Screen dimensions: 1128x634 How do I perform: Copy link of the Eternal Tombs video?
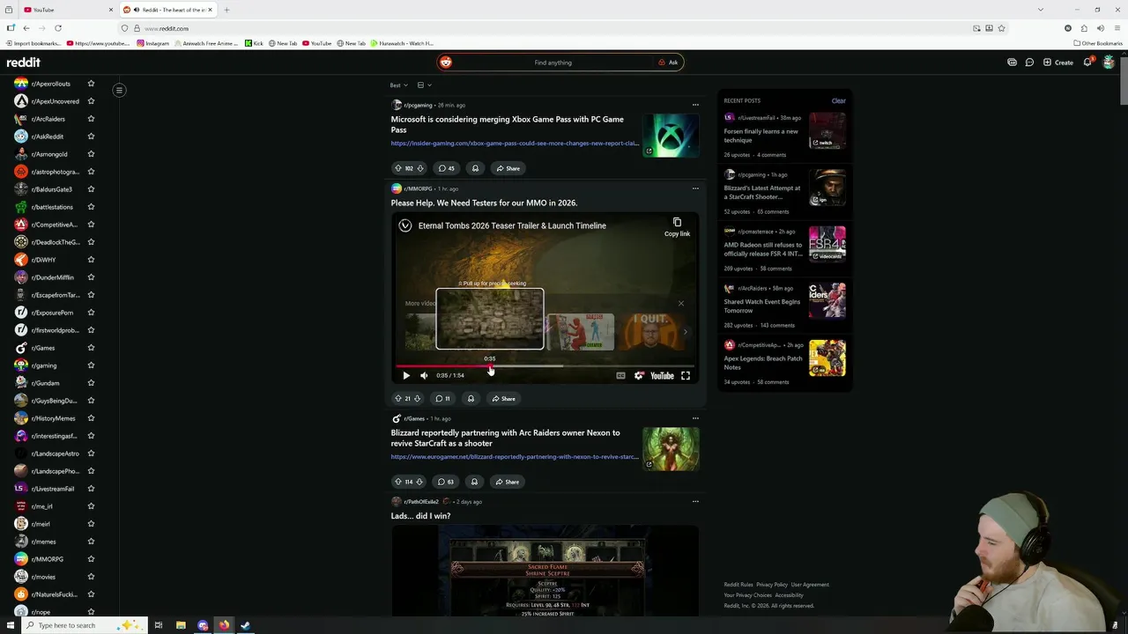coord(677,226)
